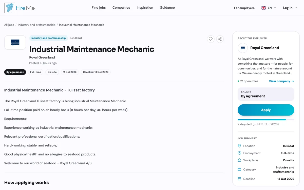Click the clock icon next to Employment
The image size is (304, 190).
(239, 153)
